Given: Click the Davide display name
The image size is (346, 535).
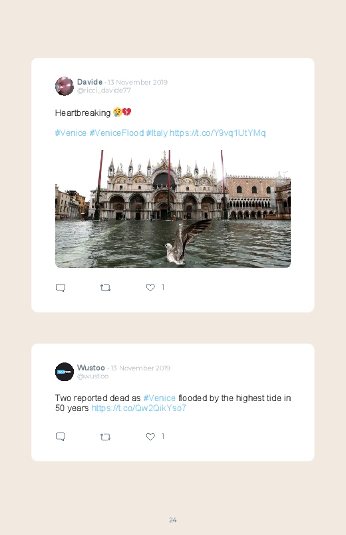Looking at the screenshot, I should coord(90,82).
